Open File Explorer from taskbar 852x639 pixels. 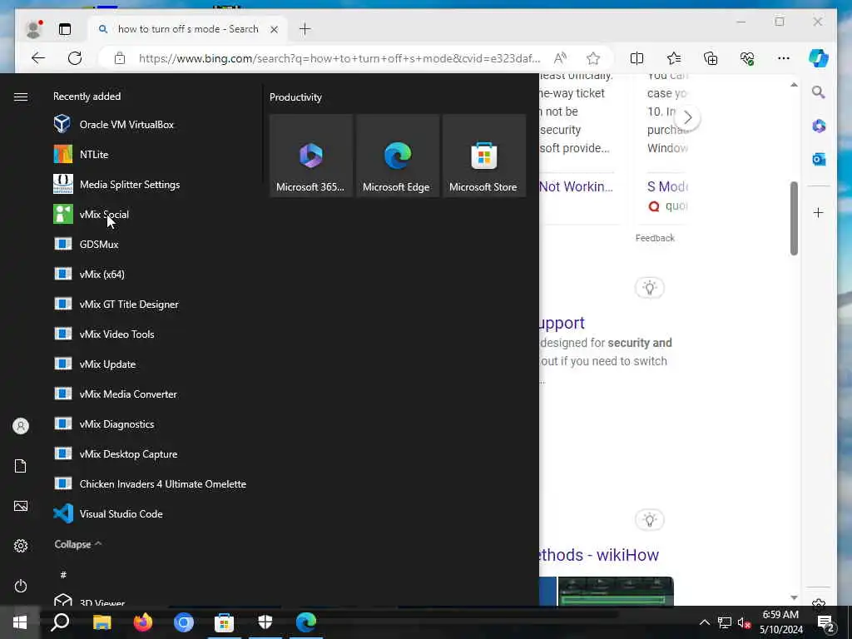[102, 622]
